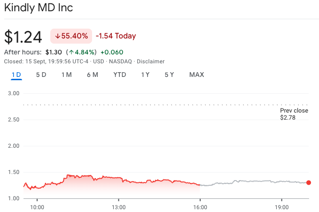Click the Prev close $2.78 label

294,114
